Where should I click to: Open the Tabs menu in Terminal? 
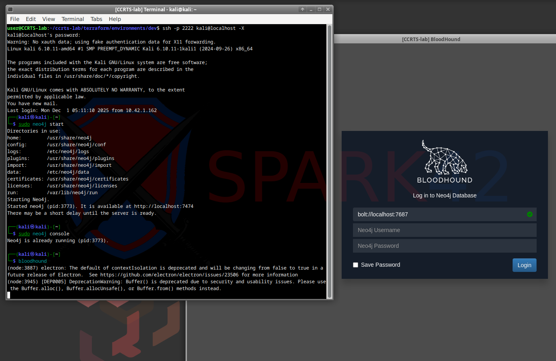point(96,19)
